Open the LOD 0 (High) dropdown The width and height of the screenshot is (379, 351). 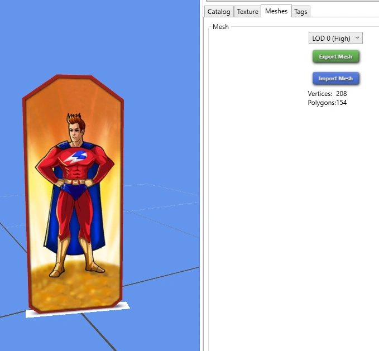tap(335, 38)
